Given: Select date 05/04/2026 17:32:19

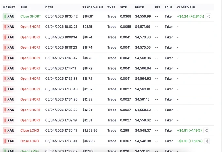Looking at the screenshot, I should [x=61, y=120].
